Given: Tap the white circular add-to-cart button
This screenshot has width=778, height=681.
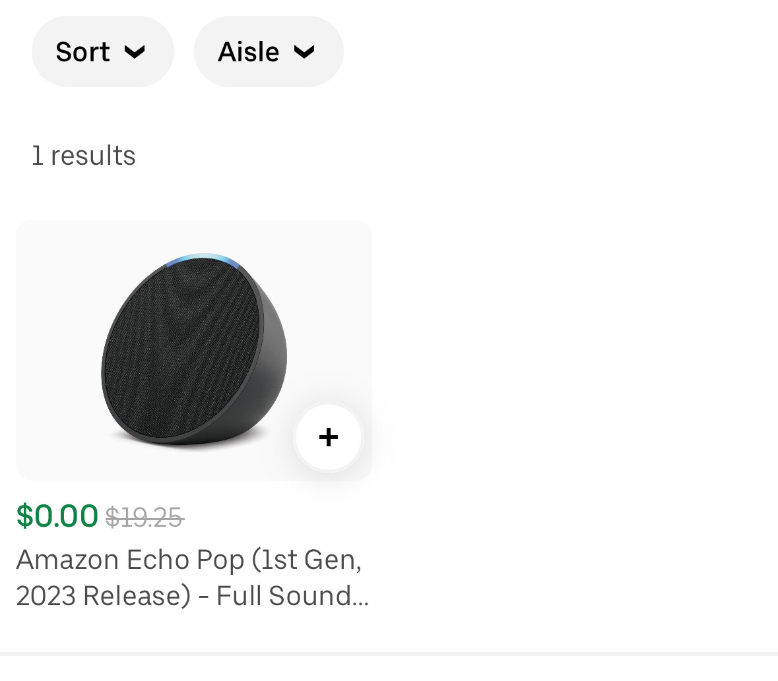Looking at the screenshot, I should click(x=328, y=437).
